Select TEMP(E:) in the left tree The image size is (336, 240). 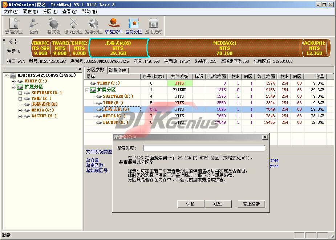point(41,98)
